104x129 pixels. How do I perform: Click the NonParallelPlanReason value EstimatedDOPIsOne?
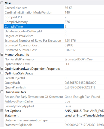point(79,59)
